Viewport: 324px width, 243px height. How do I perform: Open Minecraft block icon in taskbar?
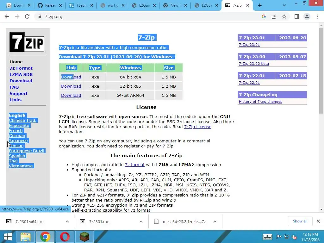(84, 237)
